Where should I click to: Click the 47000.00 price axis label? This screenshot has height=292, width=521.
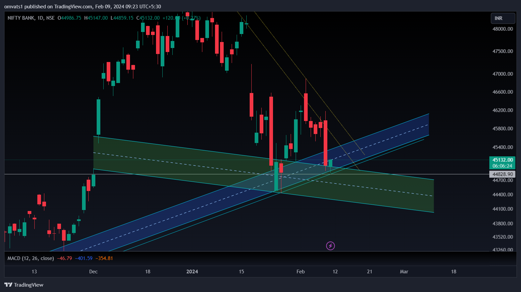coord(503,74)
